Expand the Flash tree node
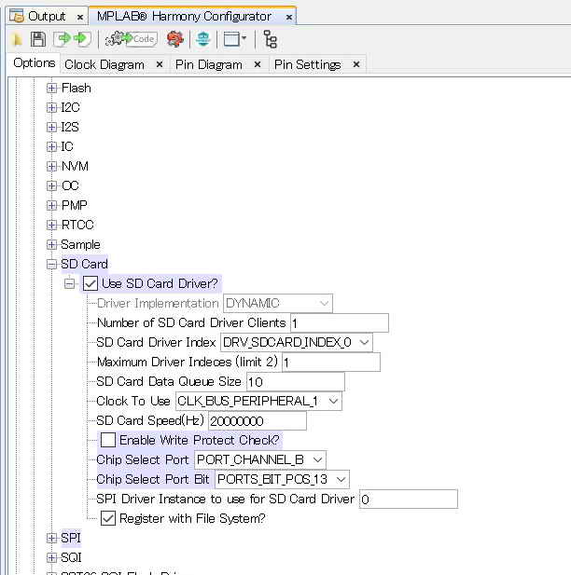This screenshot has width=571, height=575. (x=51, y=88)
